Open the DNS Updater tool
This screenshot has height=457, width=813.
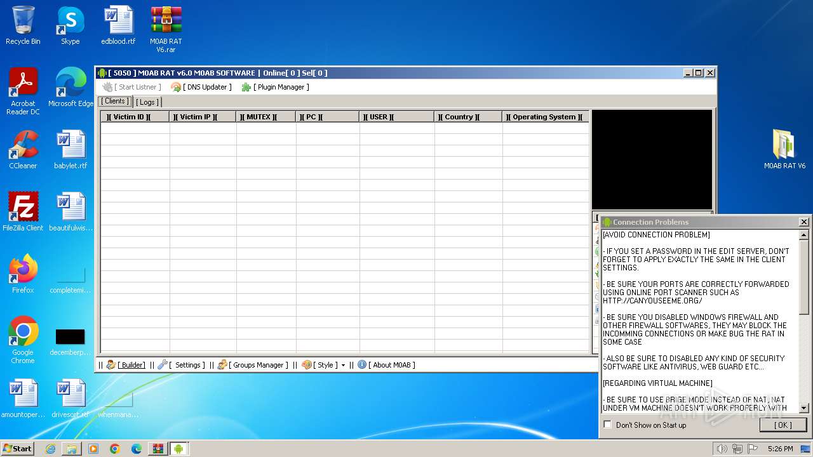click(201, 87)
